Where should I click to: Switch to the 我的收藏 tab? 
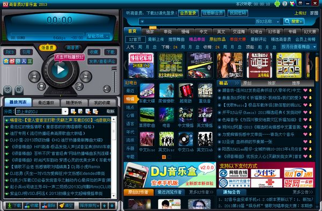[102, 102]
